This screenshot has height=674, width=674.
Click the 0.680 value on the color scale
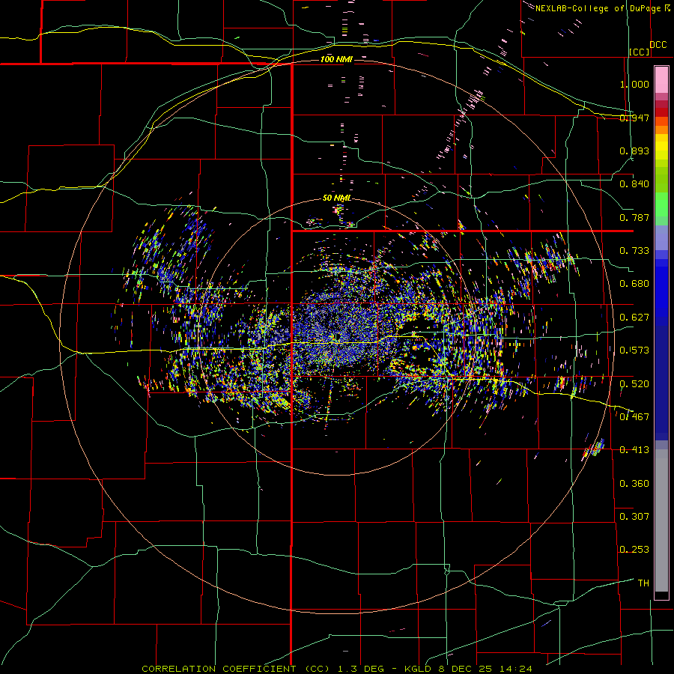[x=634, y=284]
